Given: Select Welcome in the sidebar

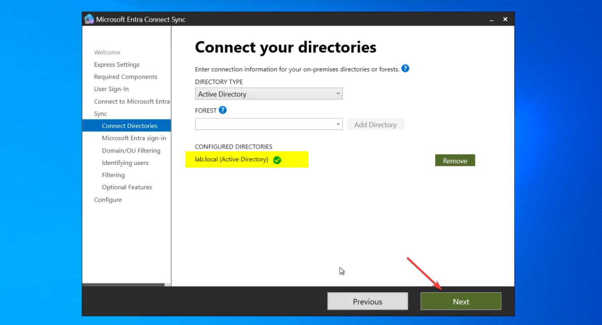Looking at the screenshot, I should point(107,52).
